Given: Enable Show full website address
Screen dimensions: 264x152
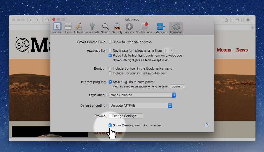Looking at the screenshot, I should click(110, 42).
